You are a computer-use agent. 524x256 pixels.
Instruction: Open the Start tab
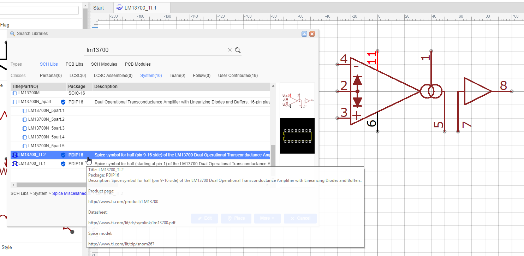pyautogui.click(x=99, y=8)
